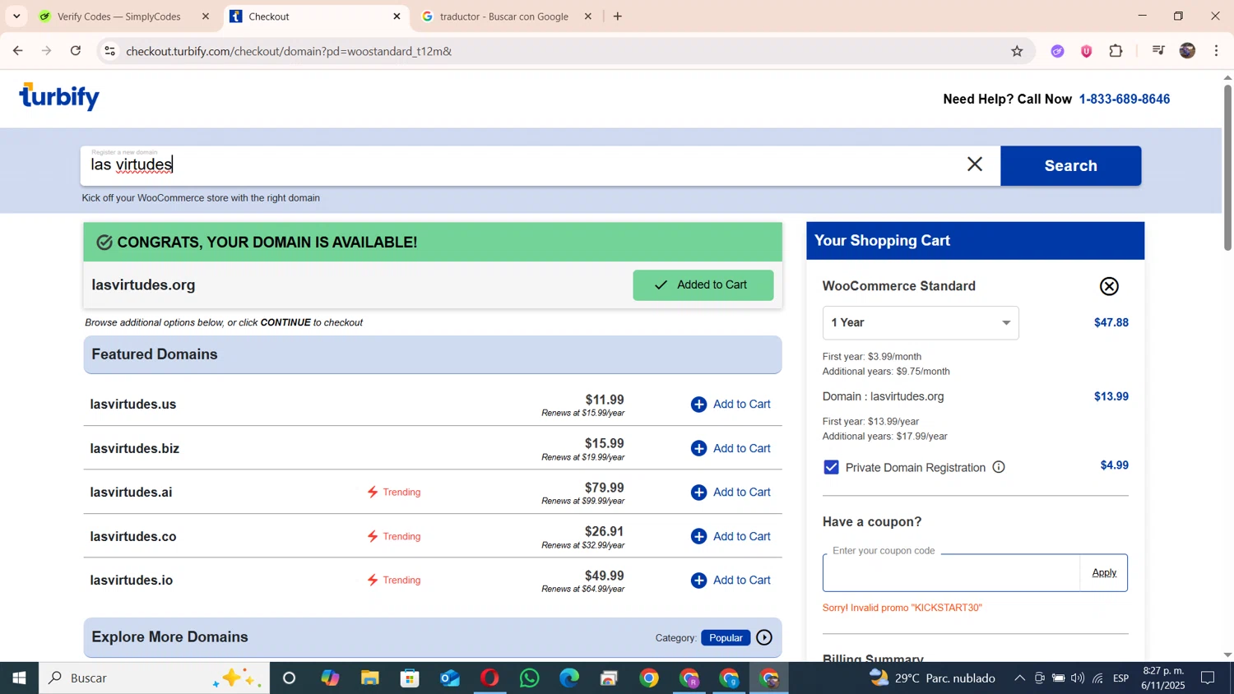Open Windows Start menu
The height and width of the screenshot is (694, 1234).
coord(19,678)
